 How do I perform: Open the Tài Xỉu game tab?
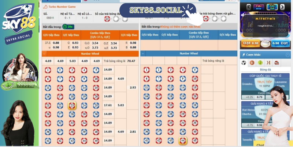[x=259, y=7]
